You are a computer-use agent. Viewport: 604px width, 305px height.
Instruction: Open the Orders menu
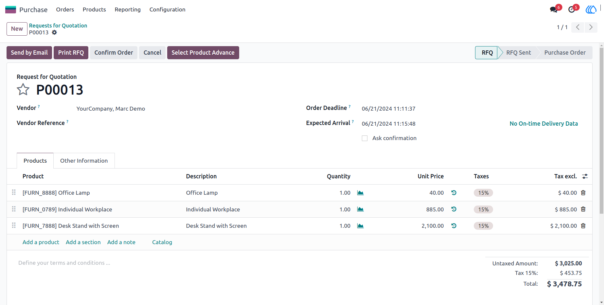(65, 9)
